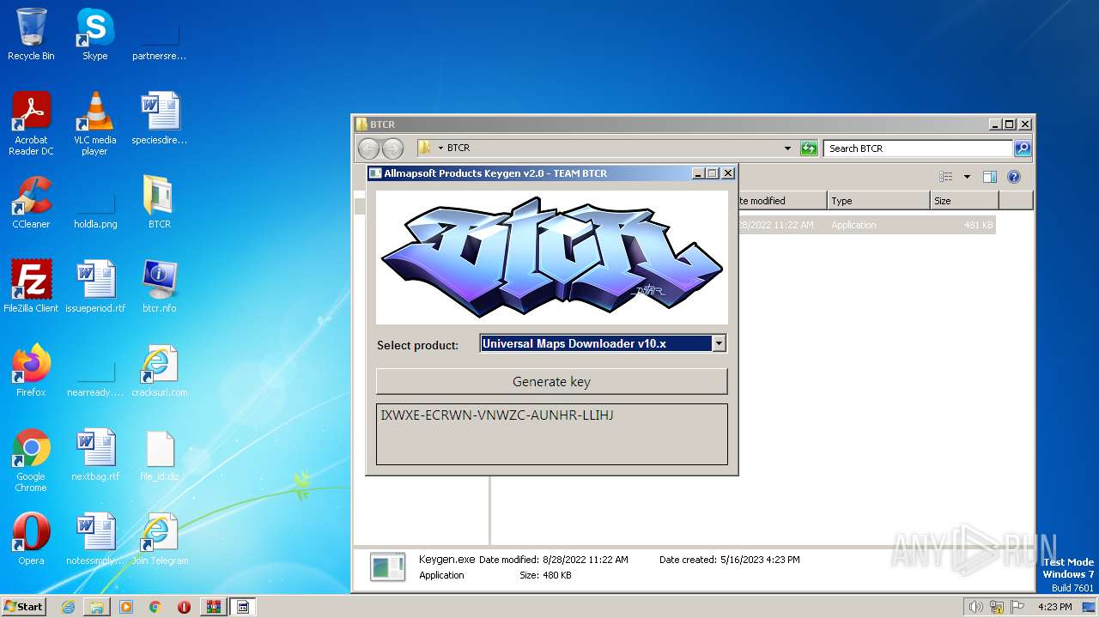The image size is (1099, 618).
Task: Open the Action Center flag tray icon
Action: point(1019,607)
